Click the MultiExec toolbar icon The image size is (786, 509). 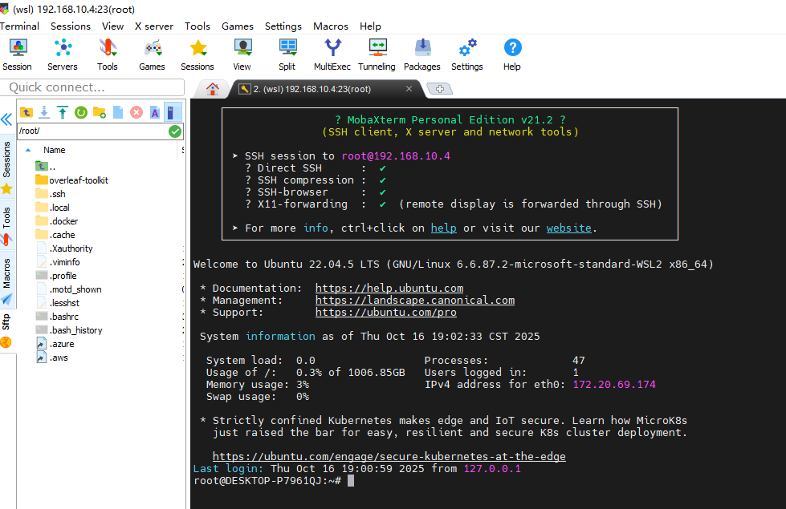point(332,55)
